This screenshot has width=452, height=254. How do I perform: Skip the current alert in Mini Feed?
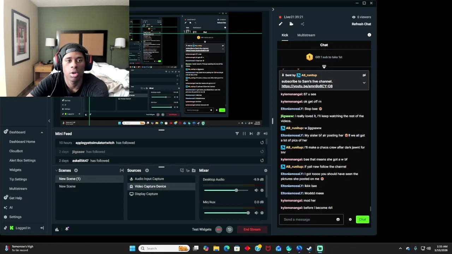(x=251, y=134)
